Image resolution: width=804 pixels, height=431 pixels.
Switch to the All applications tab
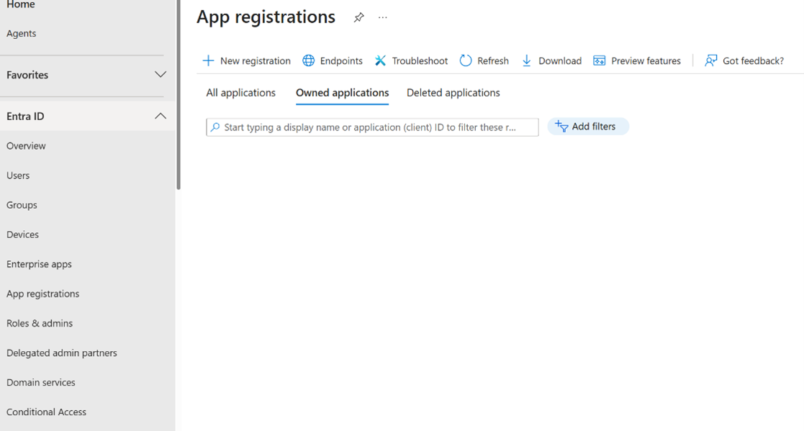240,93
